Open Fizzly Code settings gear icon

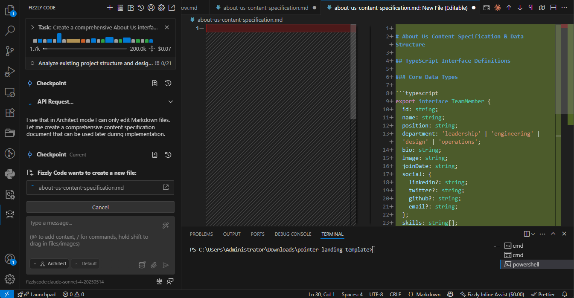click(161, 7)
